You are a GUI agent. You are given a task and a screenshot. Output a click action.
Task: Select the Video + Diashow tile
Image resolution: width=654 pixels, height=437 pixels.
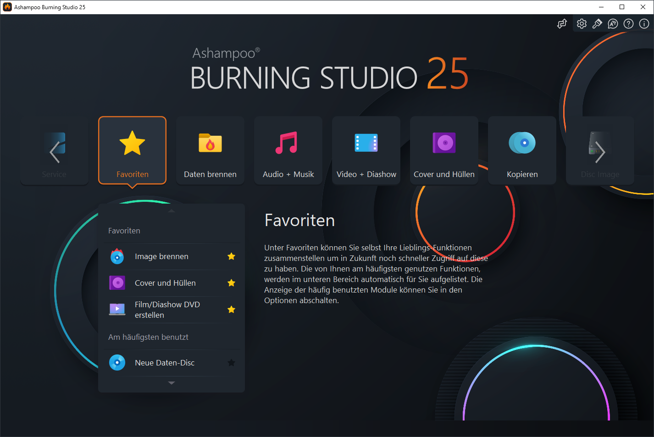click(x=366, y=150)
